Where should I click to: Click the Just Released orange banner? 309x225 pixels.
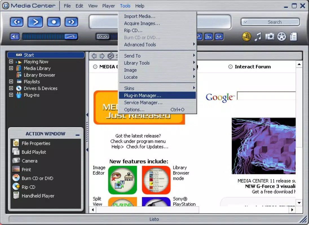click(139, 107)
